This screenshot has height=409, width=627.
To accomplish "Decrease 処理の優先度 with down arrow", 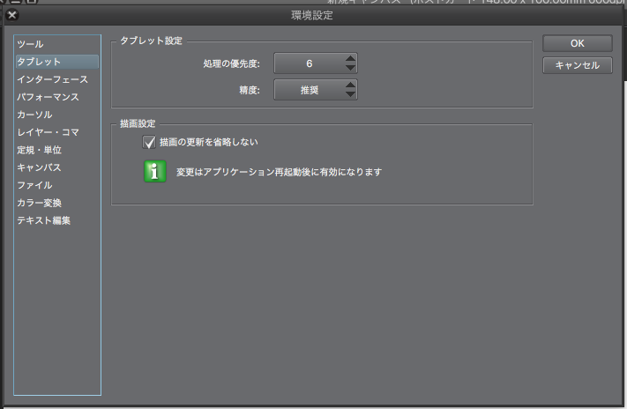I will click(350, 68).
